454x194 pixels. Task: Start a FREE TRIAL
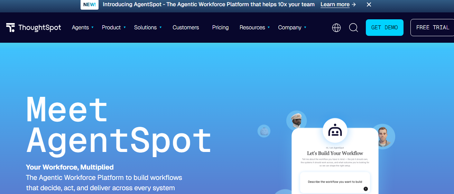432,28
